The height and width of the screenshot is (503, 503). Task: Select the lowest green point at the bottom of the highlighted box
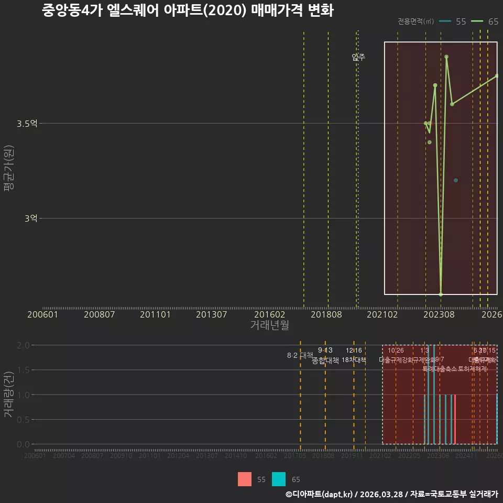(x=441, y=294)
